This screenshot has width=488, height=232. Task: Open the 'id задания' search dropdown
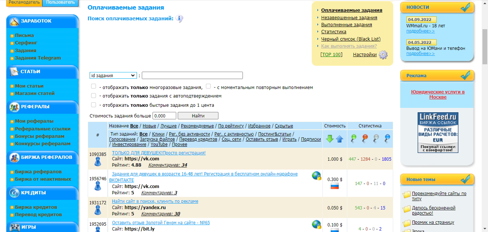pos(113,75)
